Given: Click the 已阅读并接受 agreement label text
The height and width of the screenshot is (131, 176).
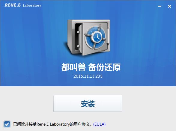Looking at the screenshot, I should (25, 124).
